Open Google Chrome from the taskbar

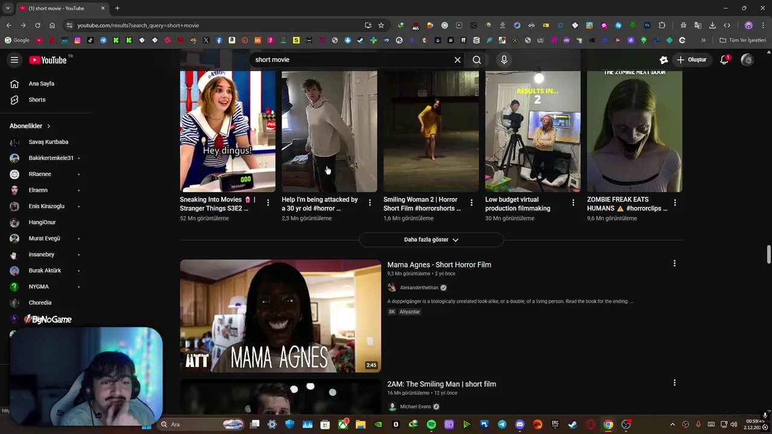point(608,424)
